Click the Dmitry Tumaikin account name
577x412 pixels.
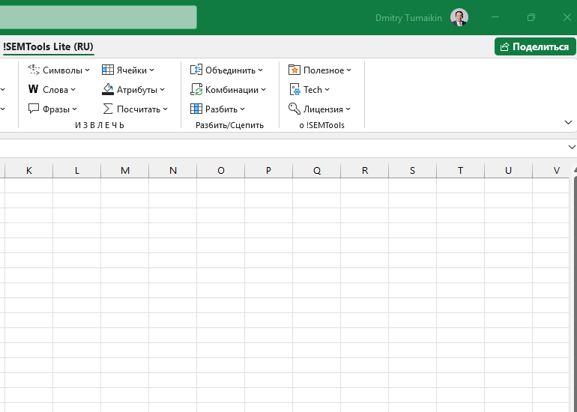[x=408, y=18]
